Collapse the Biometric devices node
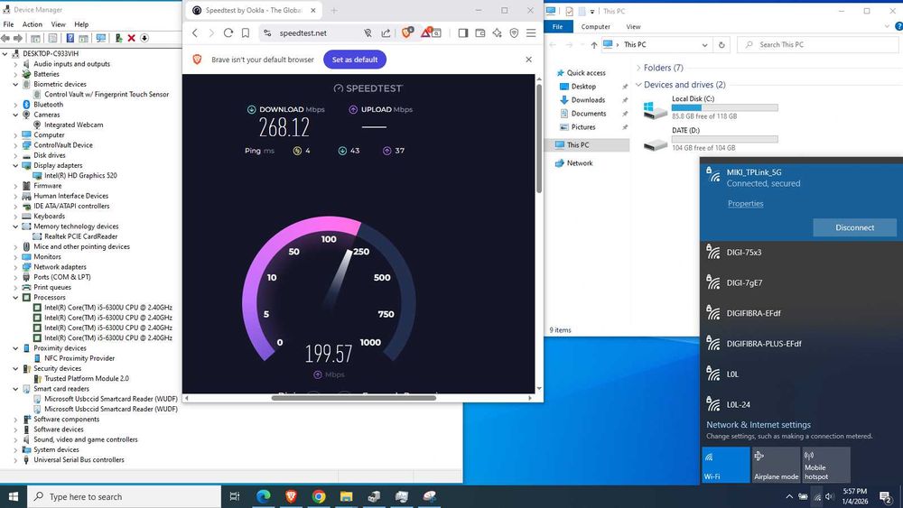 [x=15, y=84]
